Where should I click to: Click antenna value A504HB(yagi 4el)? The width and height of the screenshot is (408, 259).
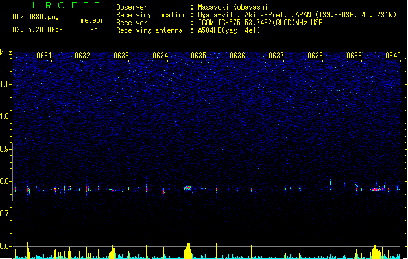229,30
